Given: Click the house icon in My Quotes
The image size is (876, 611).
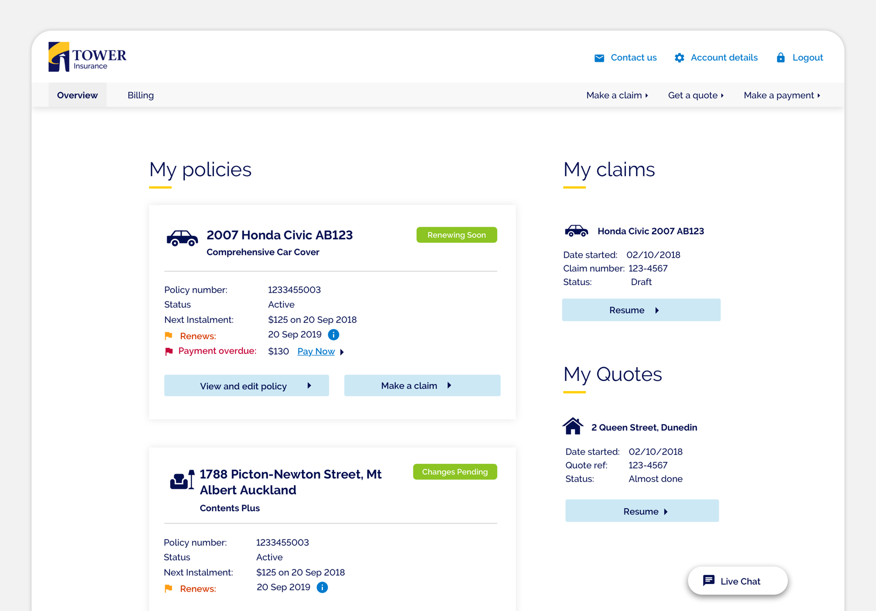Looking at the screenshot, I should point(573,426).
